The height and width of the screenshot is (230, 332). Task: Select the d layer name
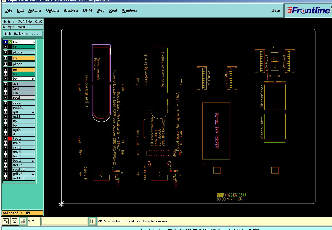pos(23,134)
